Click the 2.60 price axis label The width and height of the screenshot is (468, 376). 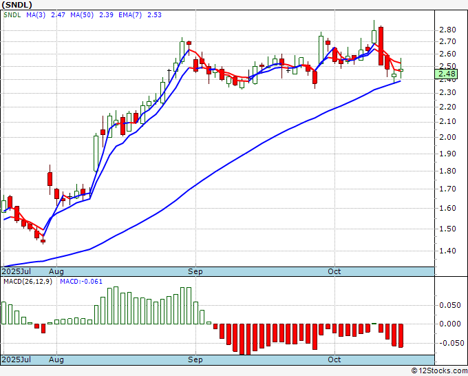[447, 54]
